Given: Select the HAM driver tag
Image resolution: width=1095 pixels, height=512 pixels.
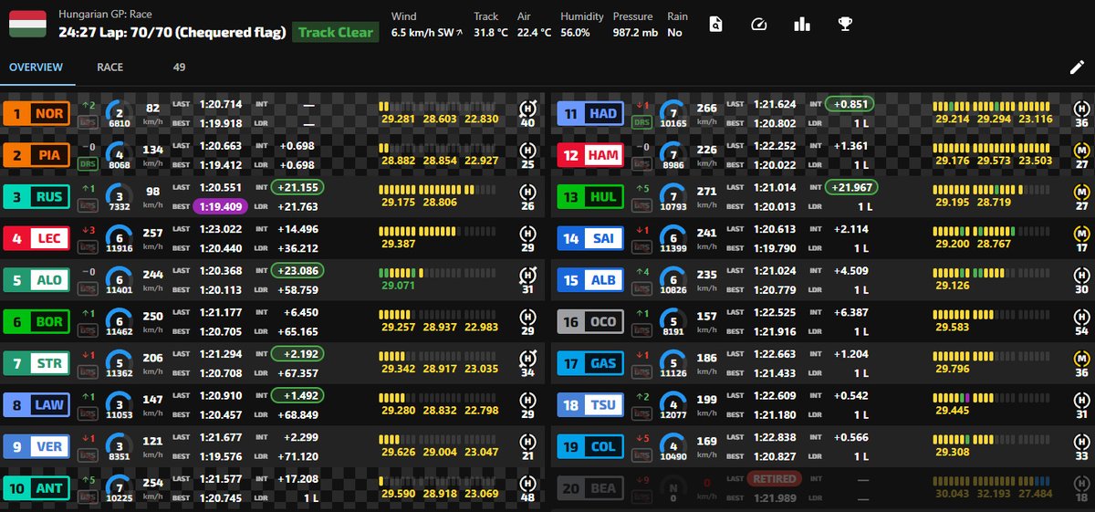Looking at the screenshot, I should click(590, 155).
